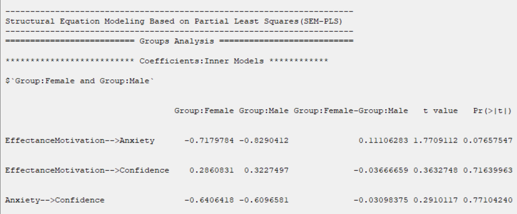Select the EffectanceMotivation-->Anxiety row label

80,141
